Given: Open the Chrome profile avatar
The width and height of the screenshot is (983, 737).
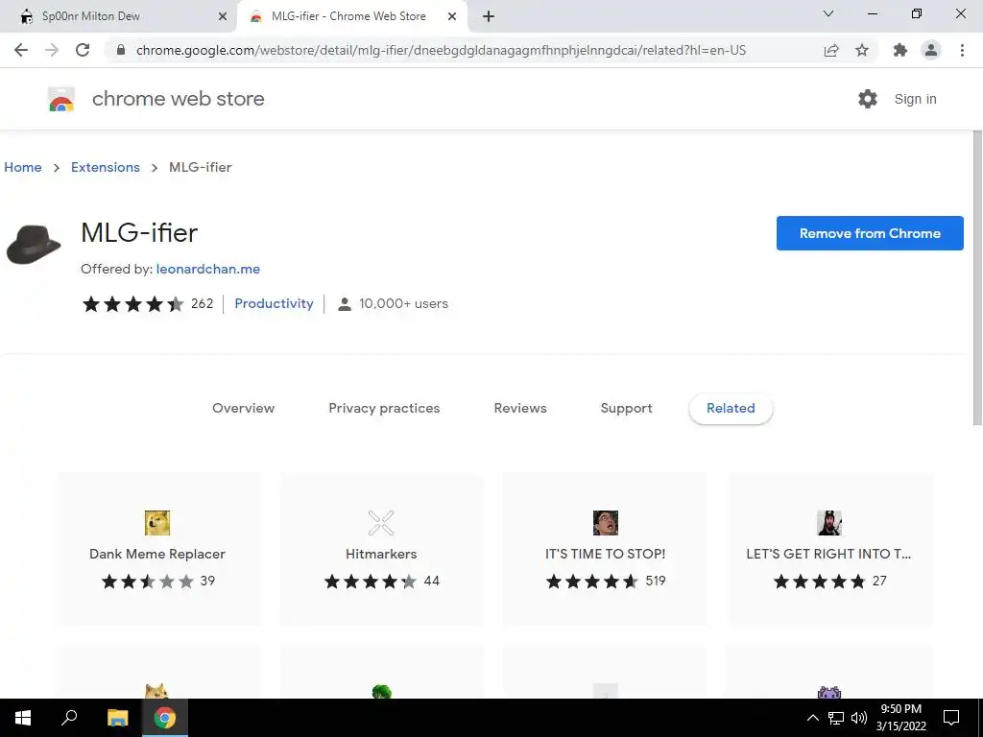Looking at the screenshot, I should tap(931, 50).
